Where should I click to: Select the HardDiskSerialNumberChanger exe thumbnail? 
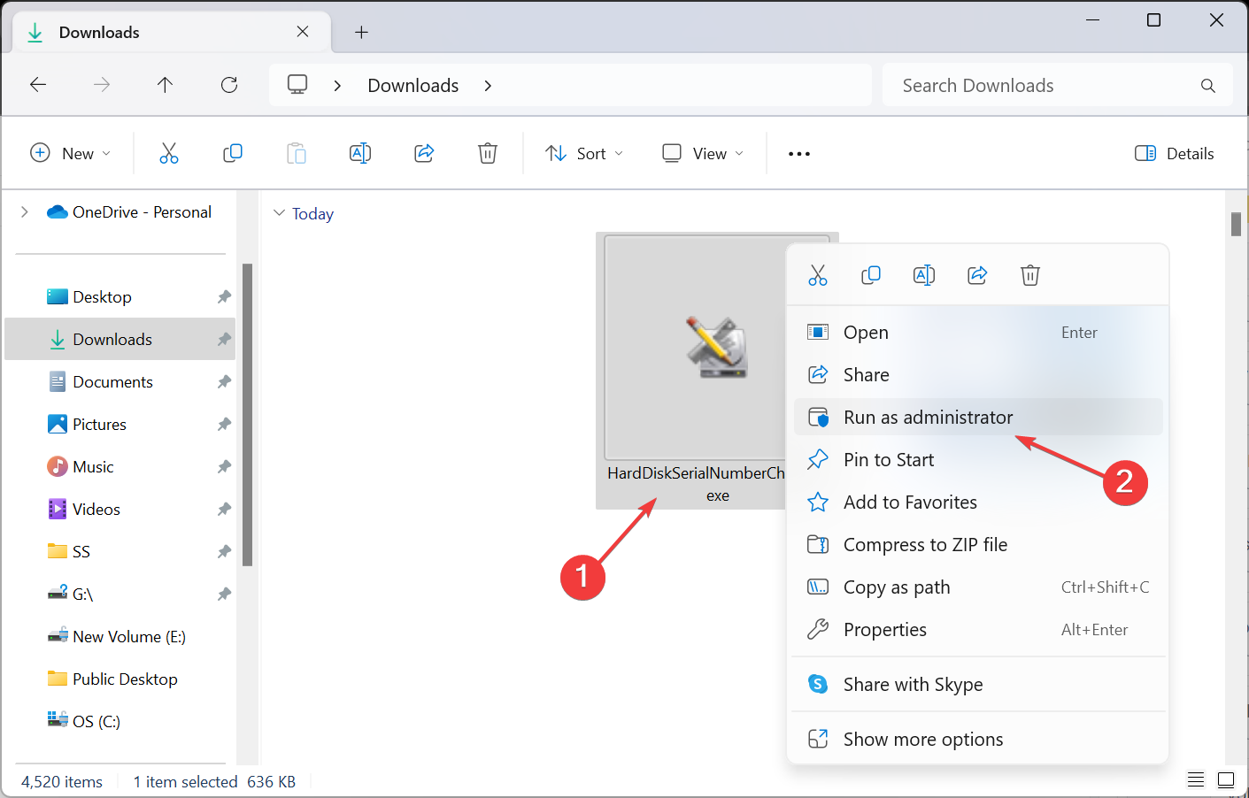pyautogui.click(x=717, y=347)
